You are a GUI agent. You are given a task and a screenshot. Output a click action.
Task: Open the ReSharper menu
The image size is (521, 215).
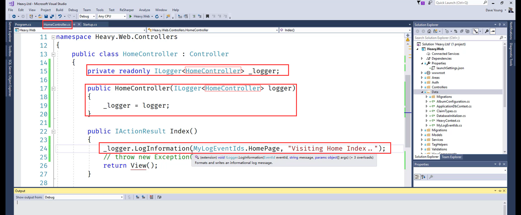[x=127, y=10]
